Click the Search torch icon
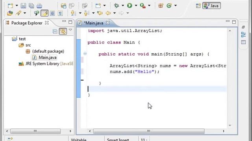 19,13
